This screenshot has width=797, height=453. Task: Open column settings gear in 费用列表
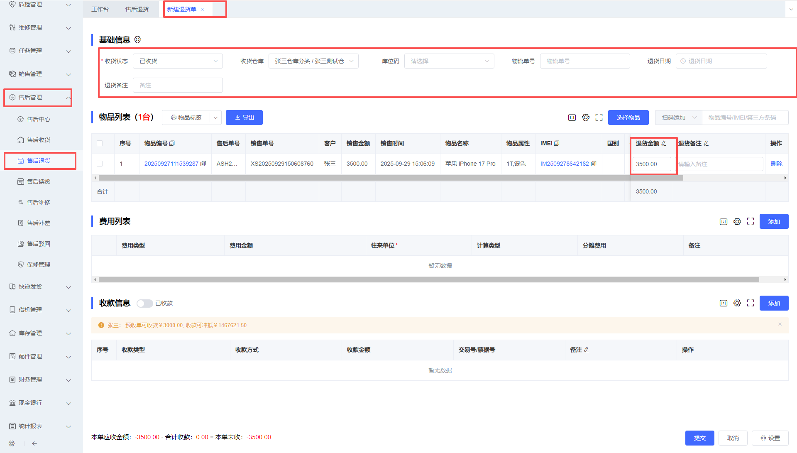point(737,221)
